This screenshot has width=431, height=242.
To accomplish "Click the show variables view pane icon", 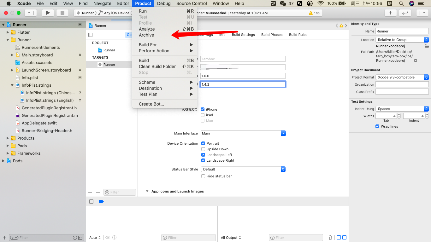I will (x=339, y=238).
